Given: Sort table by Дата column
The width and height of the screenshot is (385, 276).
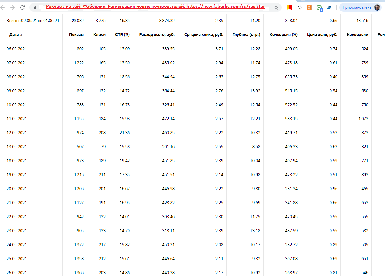Looking at the screenshot, I should [14, 35].
